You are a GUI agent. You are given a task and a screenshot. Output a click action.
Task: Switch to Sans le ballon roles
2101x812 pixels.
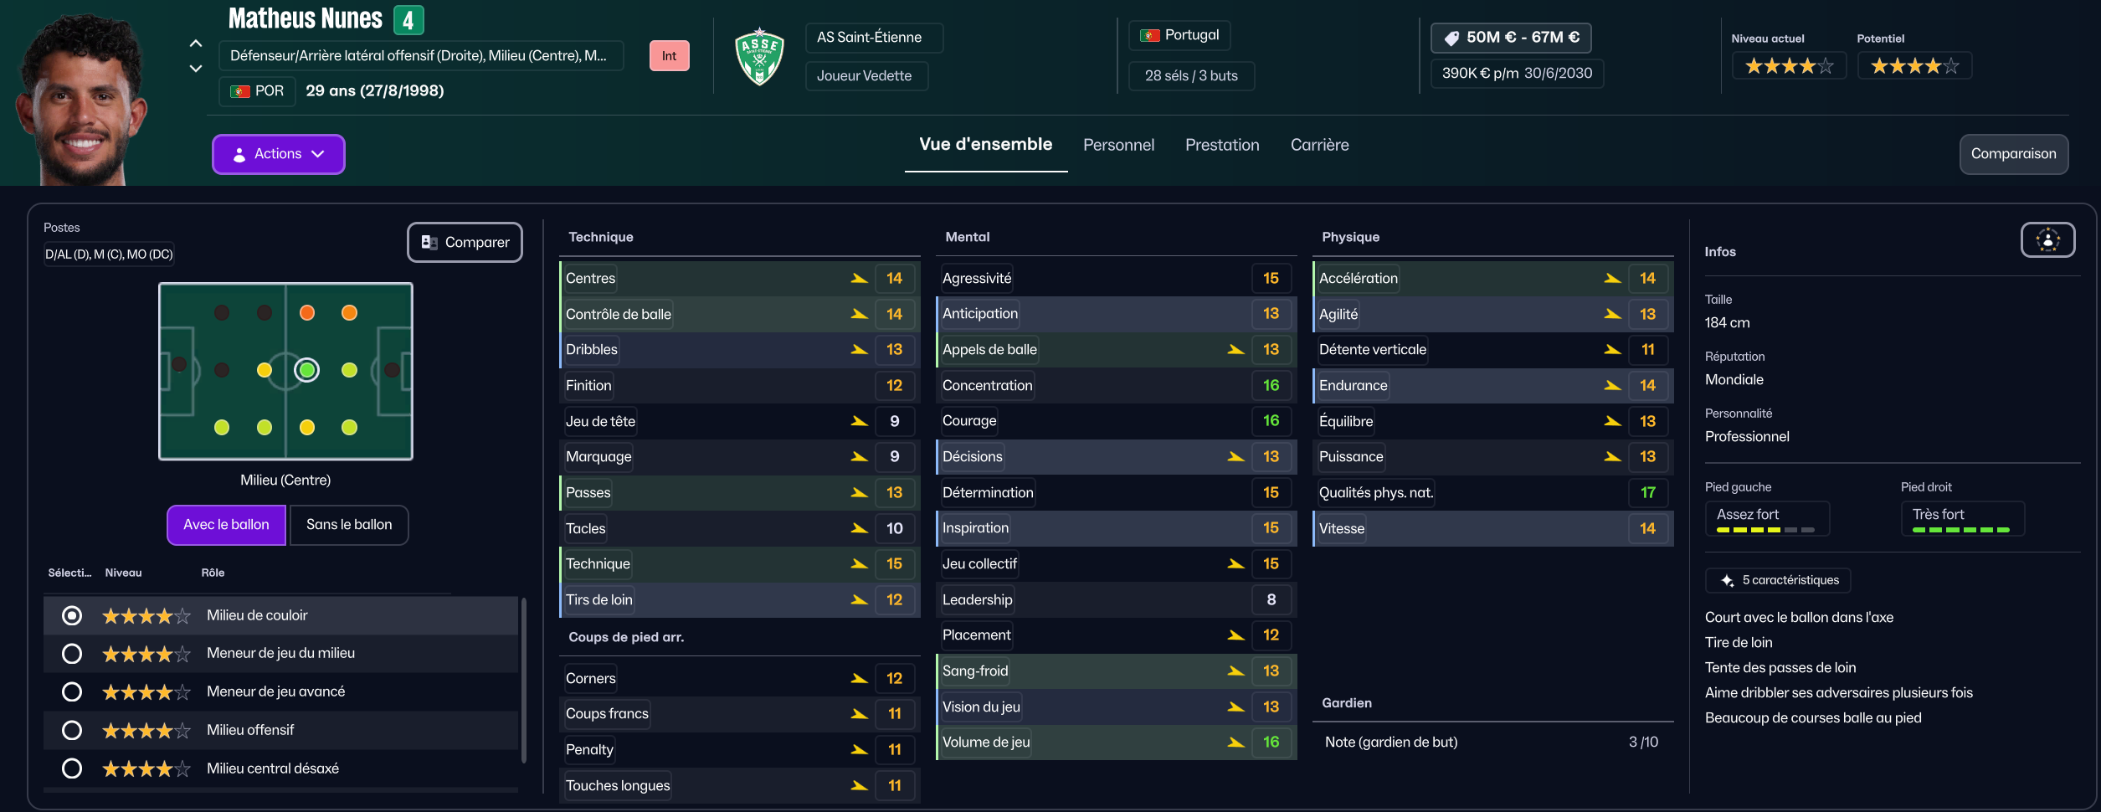point(349,525)
